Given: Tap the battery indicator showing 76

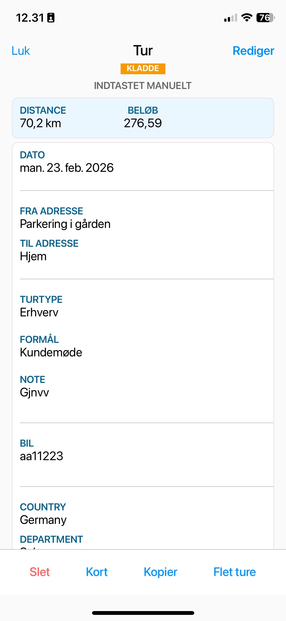Looking at the screenshot, I should (266, 18).
